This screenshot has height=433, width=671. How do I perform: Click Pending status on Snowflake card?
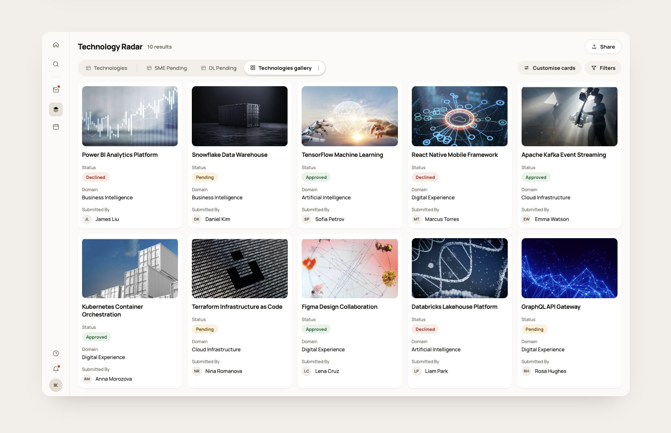tap(205, 177)
